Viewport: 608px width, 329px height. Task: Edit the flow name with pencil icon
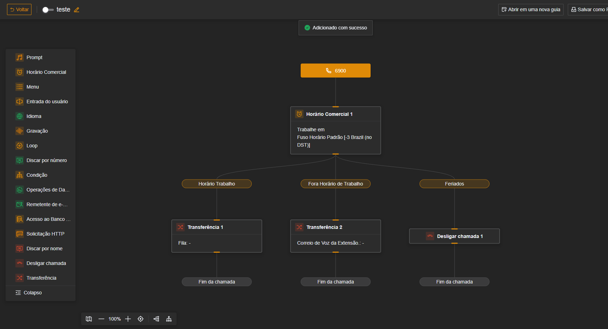click(x=77, y=10)
